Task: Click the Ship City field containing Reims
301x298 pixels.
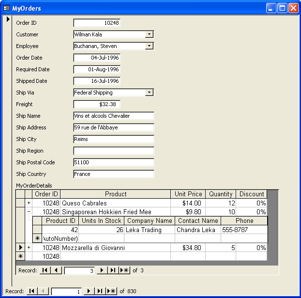Action: [113, 139]
